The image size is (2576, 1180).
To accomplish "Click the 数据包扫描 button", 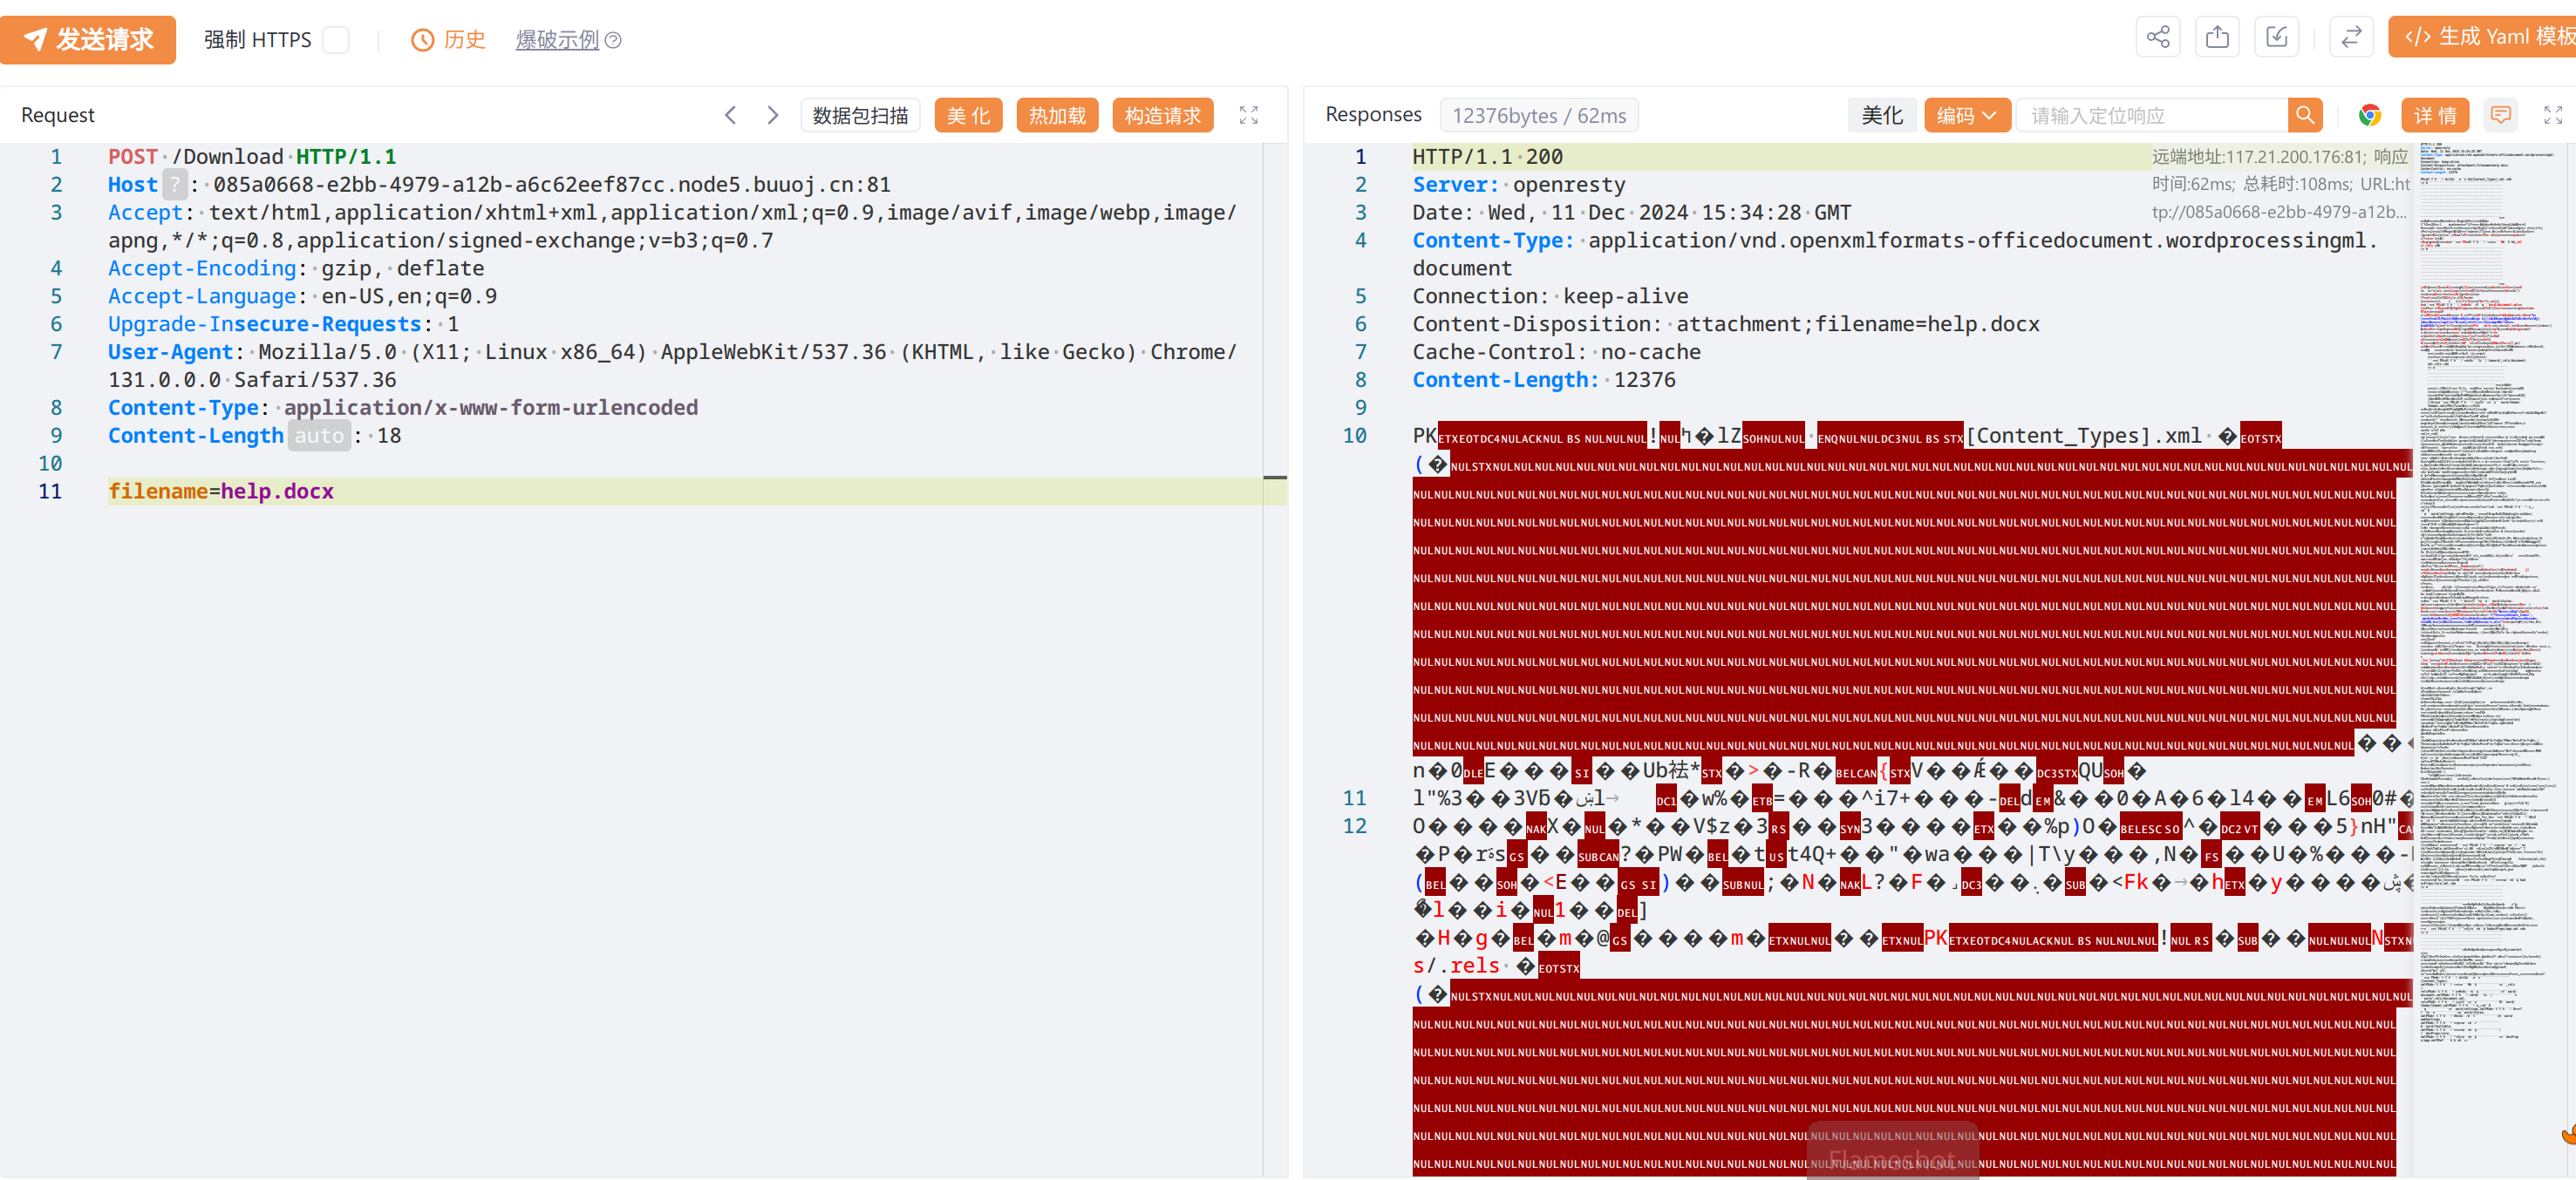I will (x=860, y=115).
